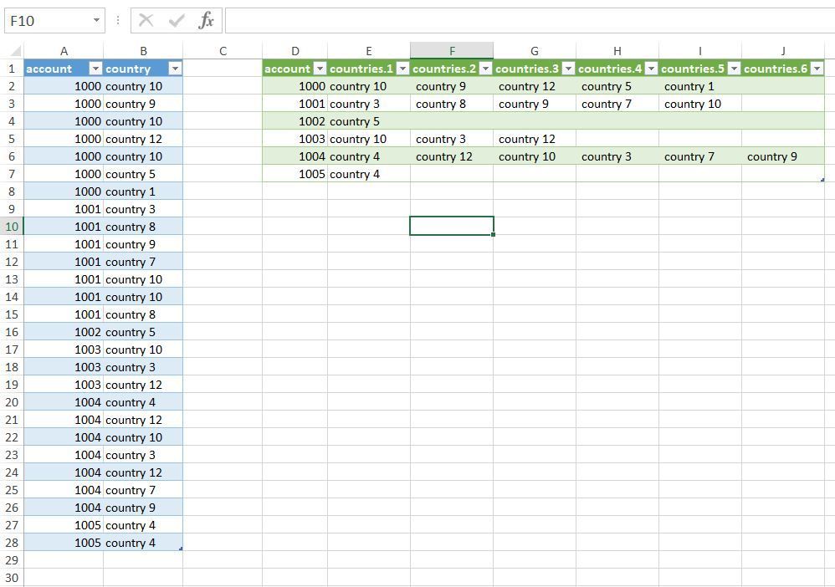
Task: Open filter dropdown for countries.6
Action: (817, 69)
